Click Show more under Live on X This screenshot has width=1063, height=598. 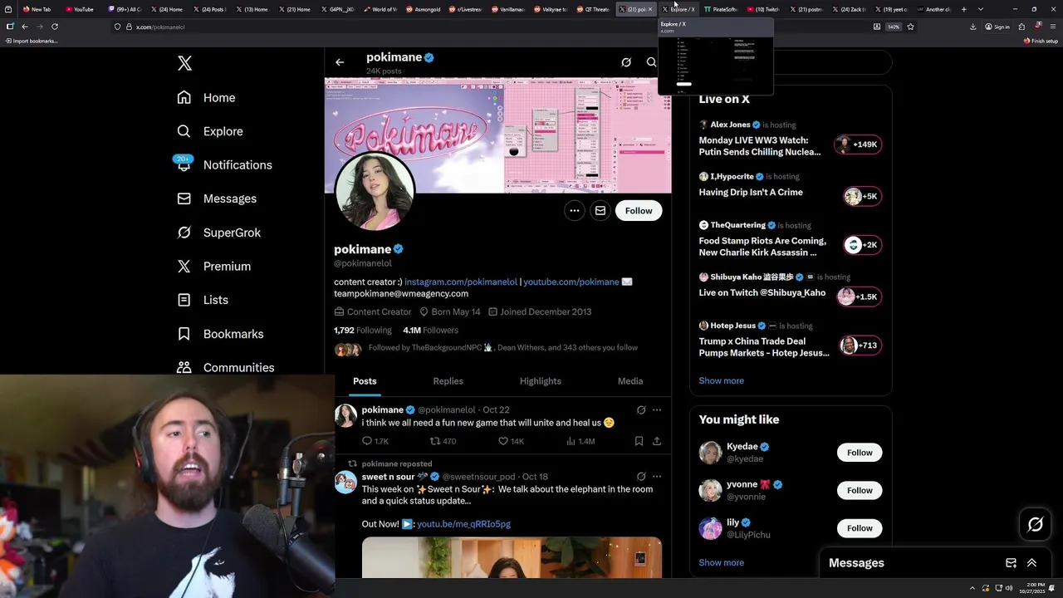point(721,380)
